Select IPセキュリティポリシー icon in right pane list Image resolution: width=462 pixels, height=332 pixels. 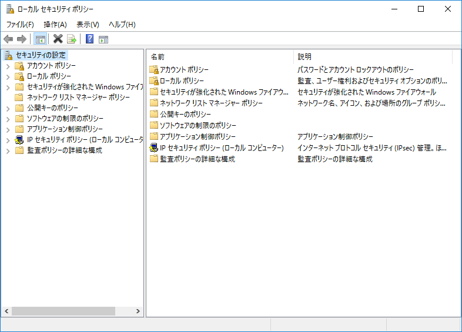[154, 148]
